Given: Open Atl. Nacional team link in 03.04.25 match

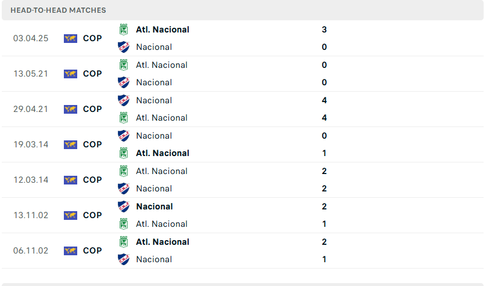Looking at the screenshot, I should [163, 30].
